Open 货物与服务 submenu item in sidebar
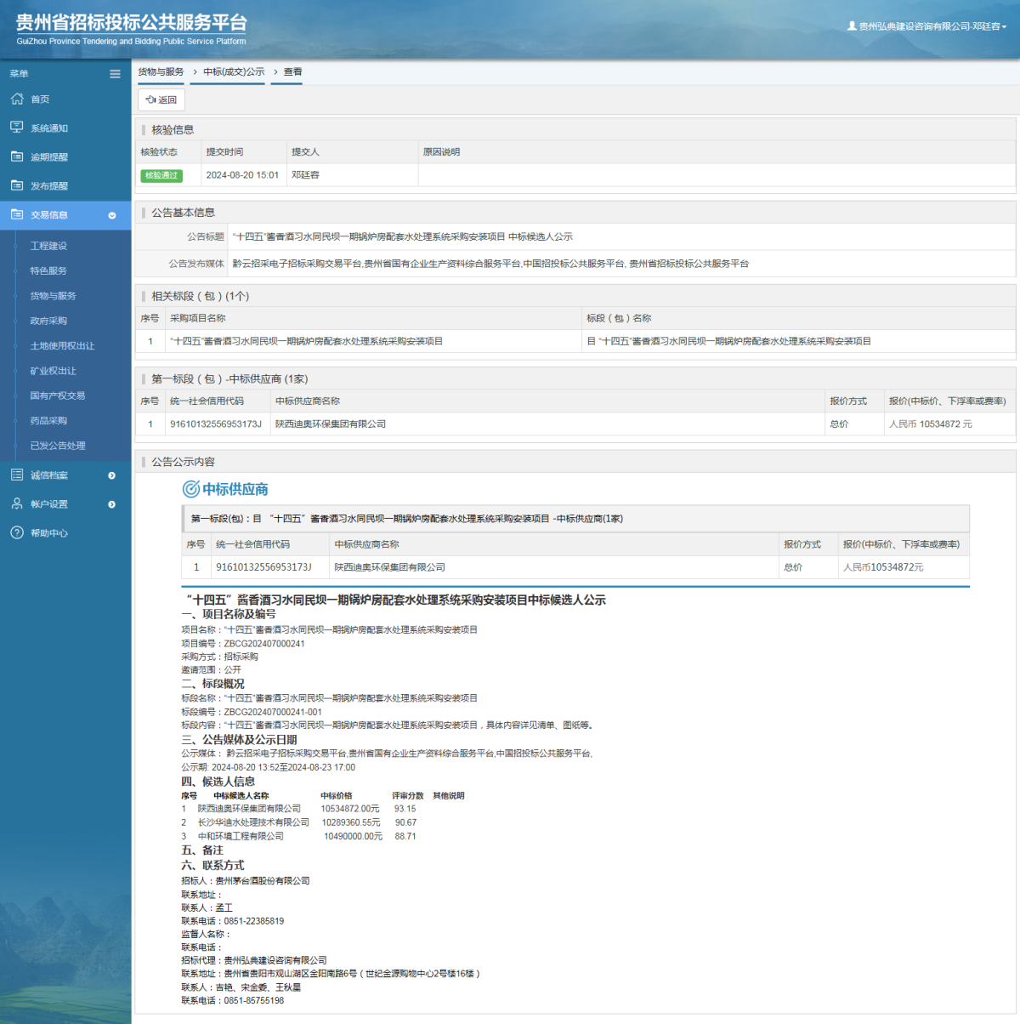This screenshot has width=1020, height=1024. click(x=53, y=296)
